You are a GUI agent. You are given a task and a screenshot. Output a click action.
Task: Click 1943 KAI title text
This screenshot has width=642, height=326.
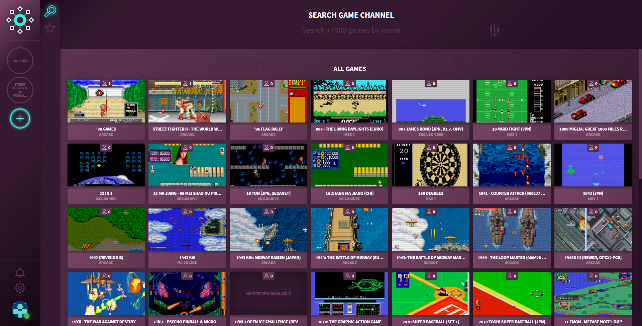tap(187, 258)
